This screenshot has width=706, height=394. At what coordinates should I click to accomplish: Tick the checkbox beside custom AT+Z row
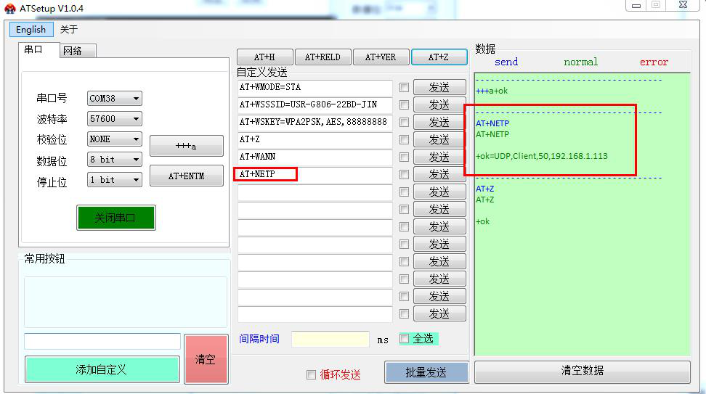click(x=405, y=140)
